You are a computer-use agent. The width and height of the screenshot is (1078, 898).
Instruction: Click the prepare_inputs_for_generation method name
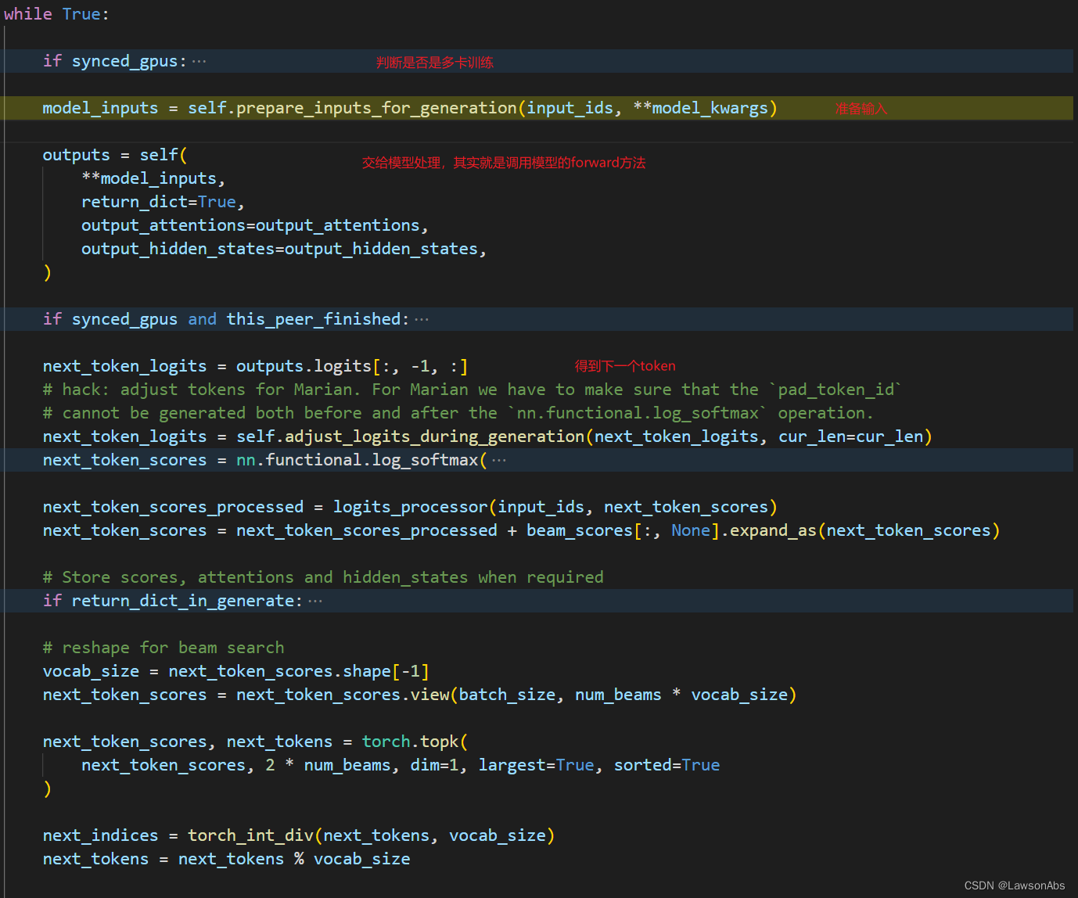[376, 108]
